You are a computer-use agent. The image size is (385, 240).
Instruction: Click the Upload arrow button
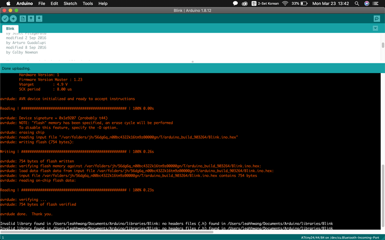(13, 19)
